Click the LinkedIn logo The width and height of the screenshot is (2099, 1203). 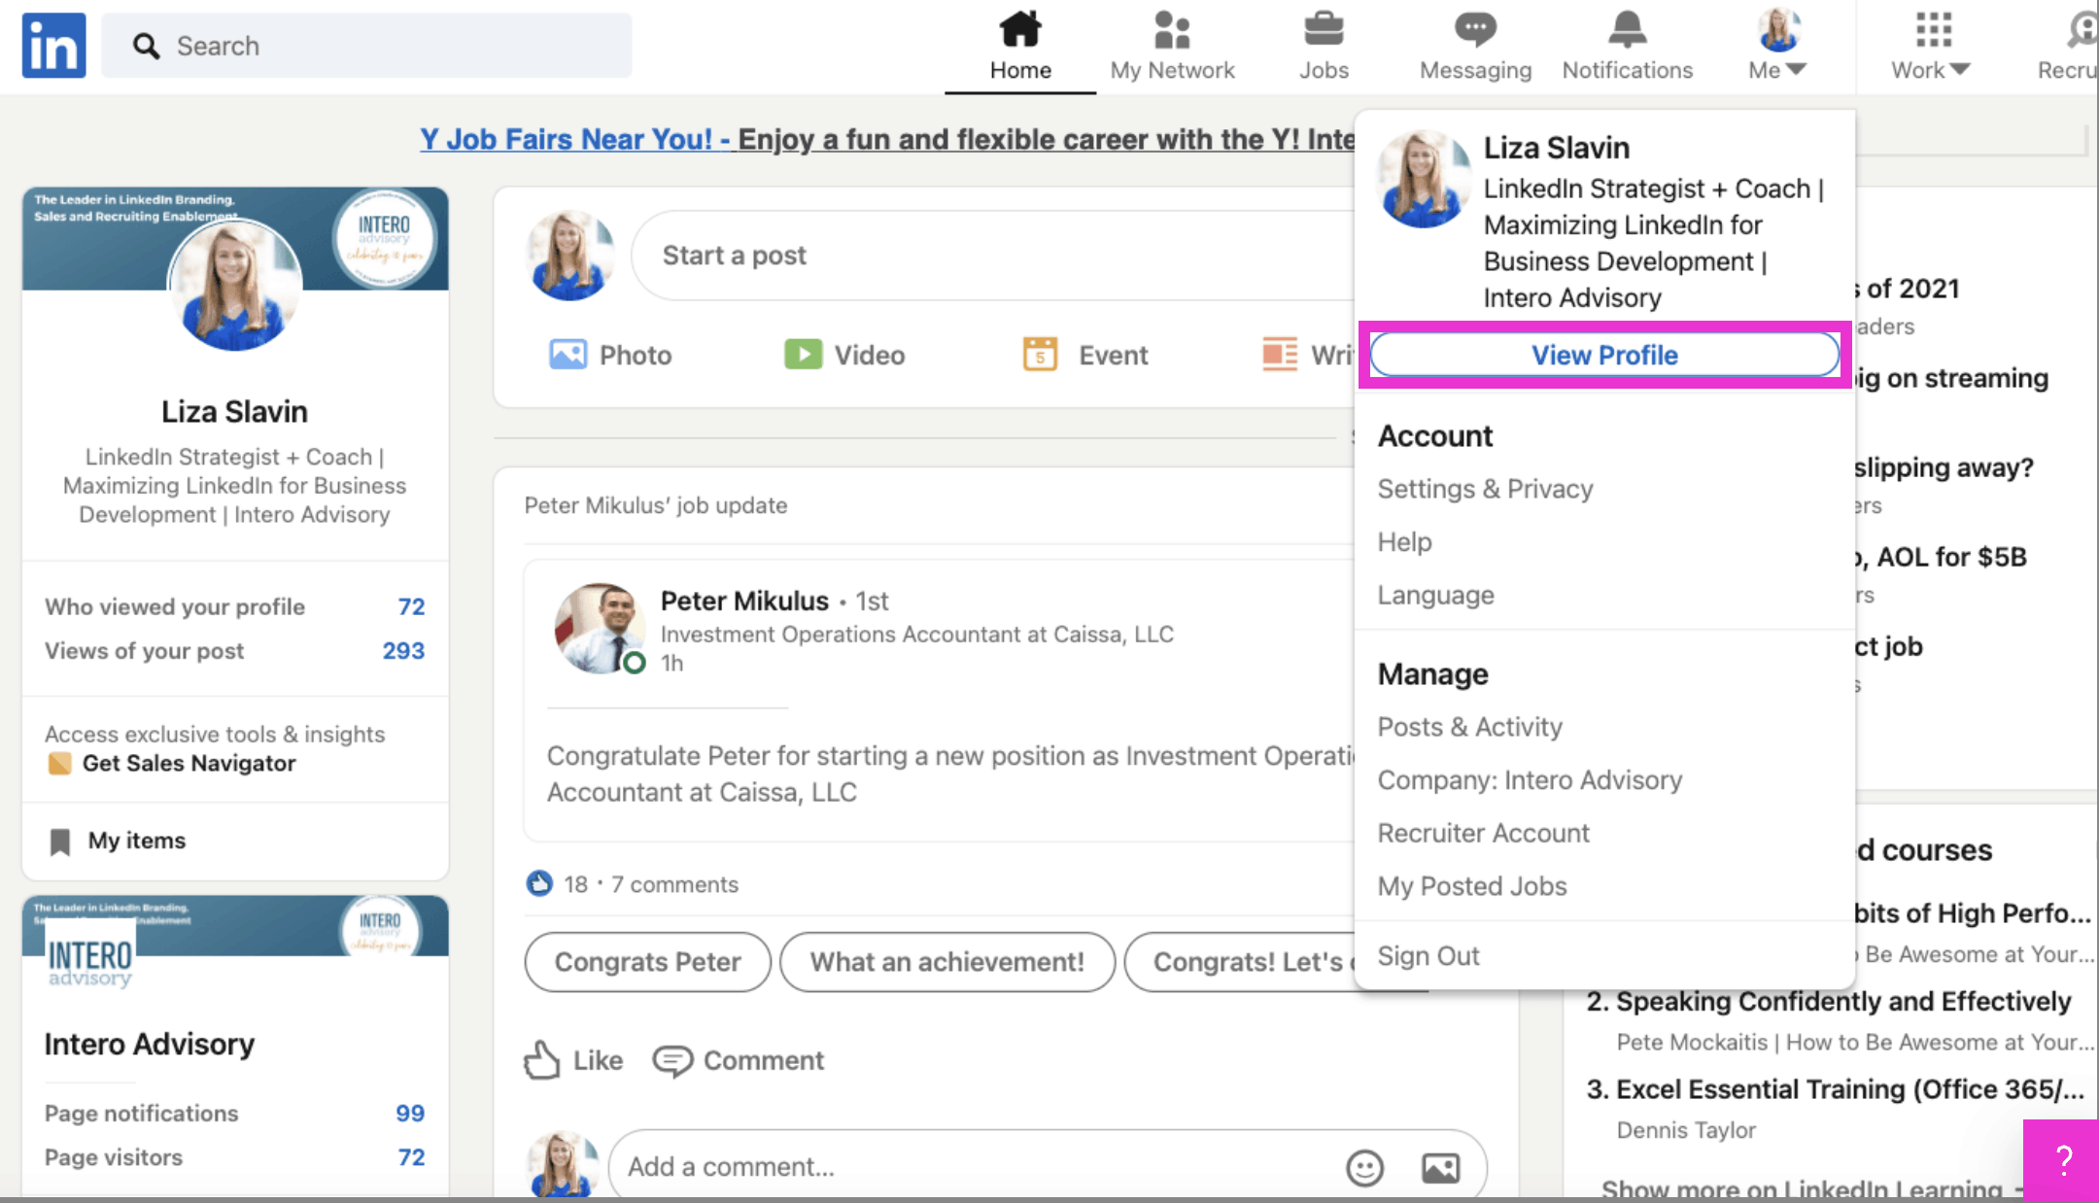tap(52, 44)
